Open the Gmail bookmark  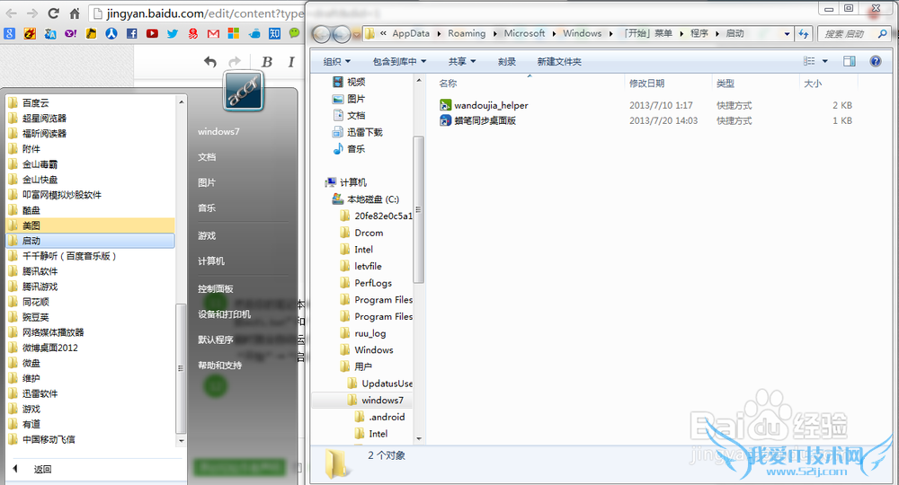pyautogui.click(x=213, y=34)
